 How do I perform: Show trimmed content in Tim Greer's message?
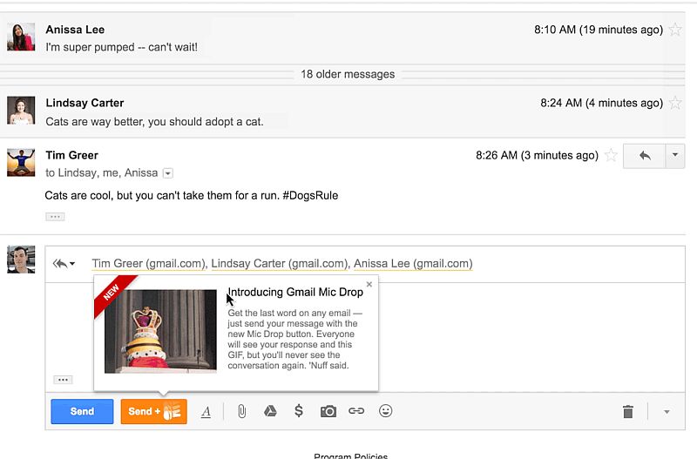[x=55, y=216]
